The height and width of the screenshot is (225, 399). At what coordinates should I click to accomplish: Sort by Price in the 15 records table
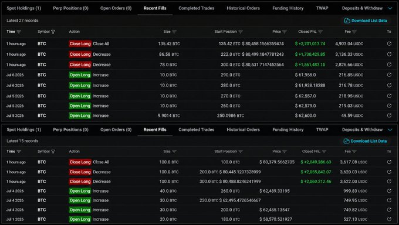285,152
